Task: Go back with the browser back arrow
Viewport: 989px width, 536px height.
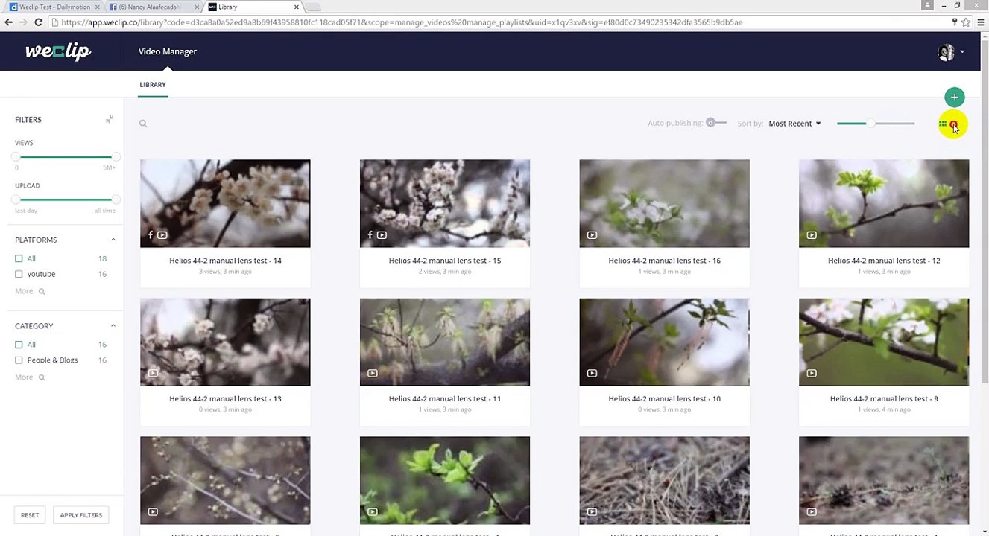Action: coord(8,22)
